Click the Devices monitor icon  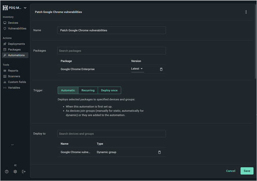tap(5, 23)
